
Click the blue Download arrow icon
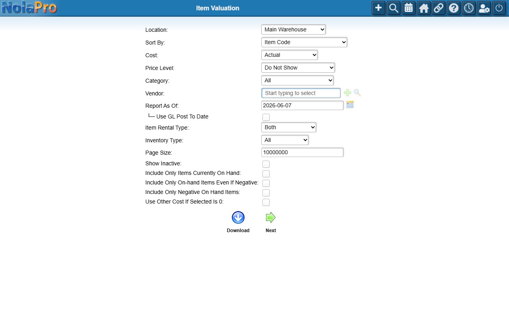pos(238,217)
